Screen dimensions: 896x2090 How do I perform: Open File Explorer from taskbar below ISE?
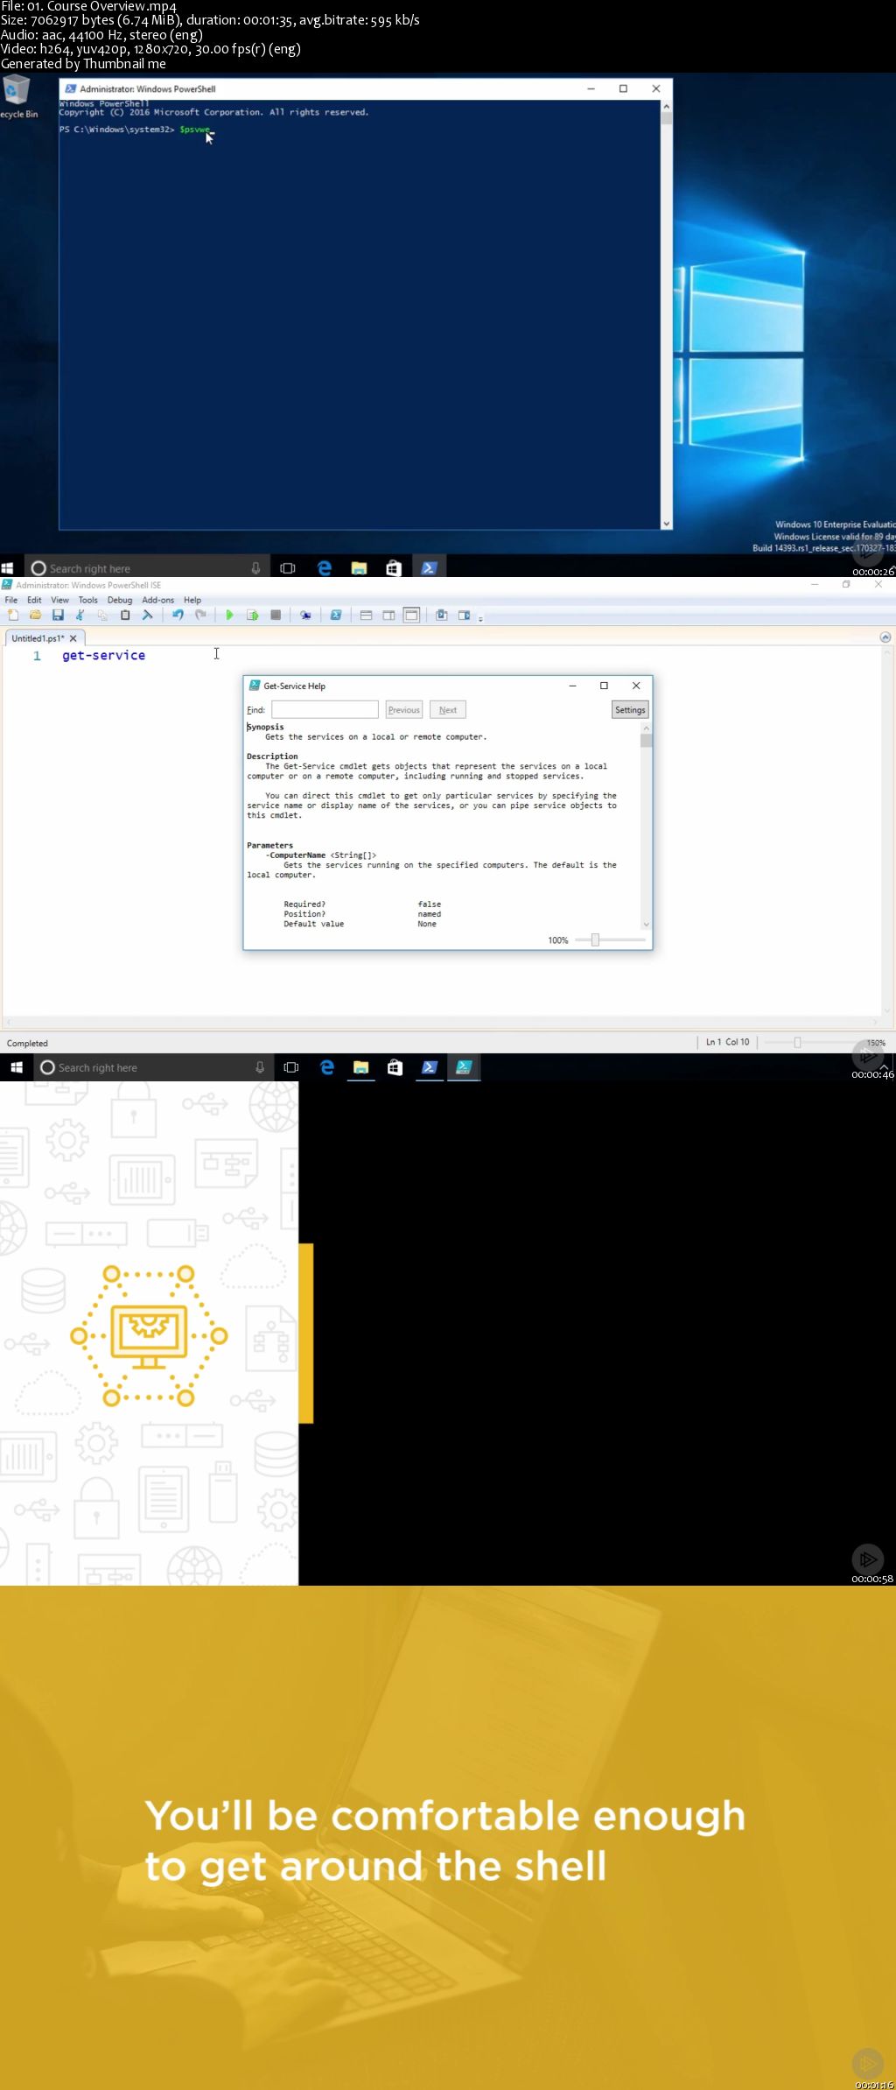pos(360,1067)
